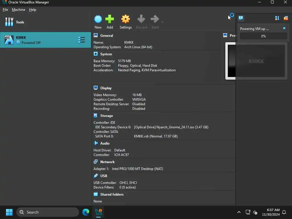The width and height of the screenshot is (292, 219).
Task: Open the Machine menu
Action: click(x=19, y=10)
